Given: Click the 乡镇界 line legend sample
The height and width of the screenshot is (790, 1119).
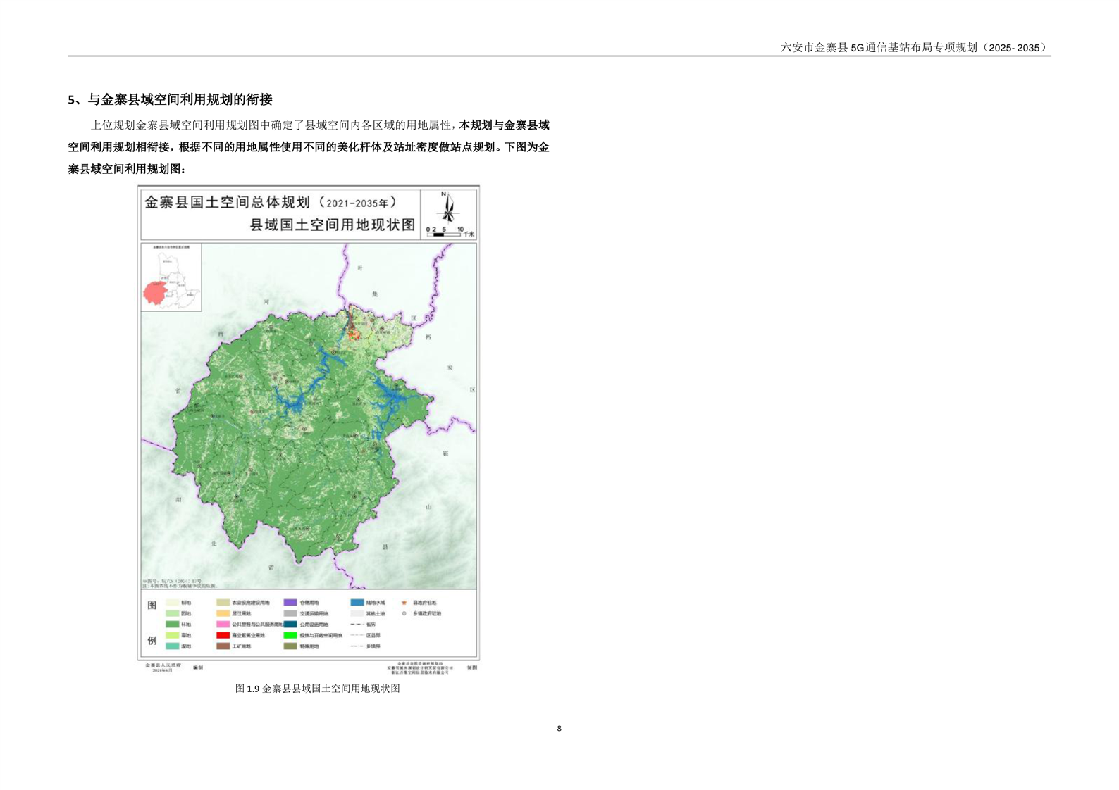Looking at the screenshot, I should pos(357,646).
